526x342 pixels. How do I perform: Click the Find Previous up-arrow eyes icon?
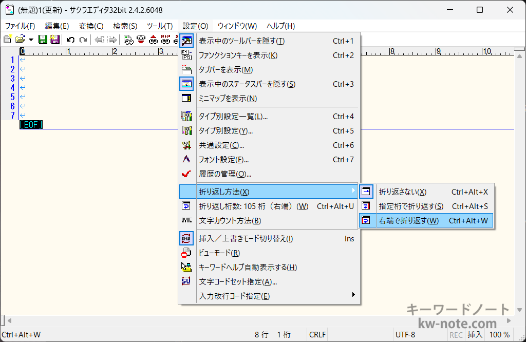pyautogui.click(x=153, y=40)
